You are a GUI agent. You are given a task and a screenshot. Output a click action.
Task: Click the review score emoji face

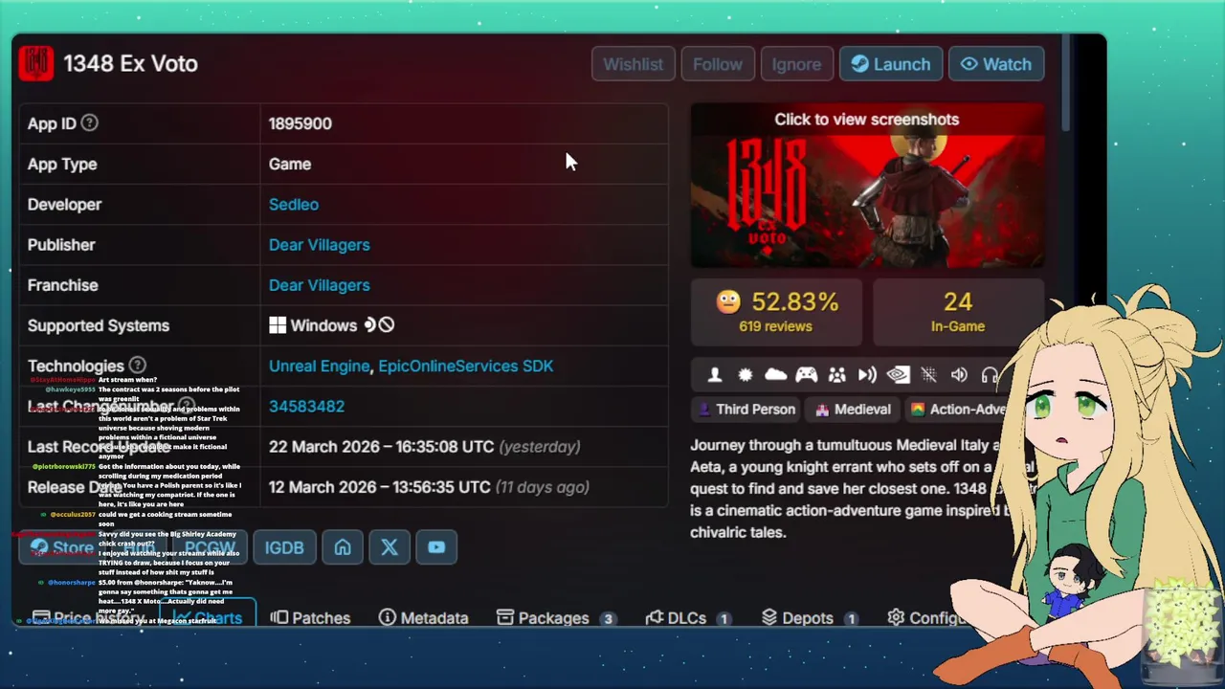click(x=728, y=302)
